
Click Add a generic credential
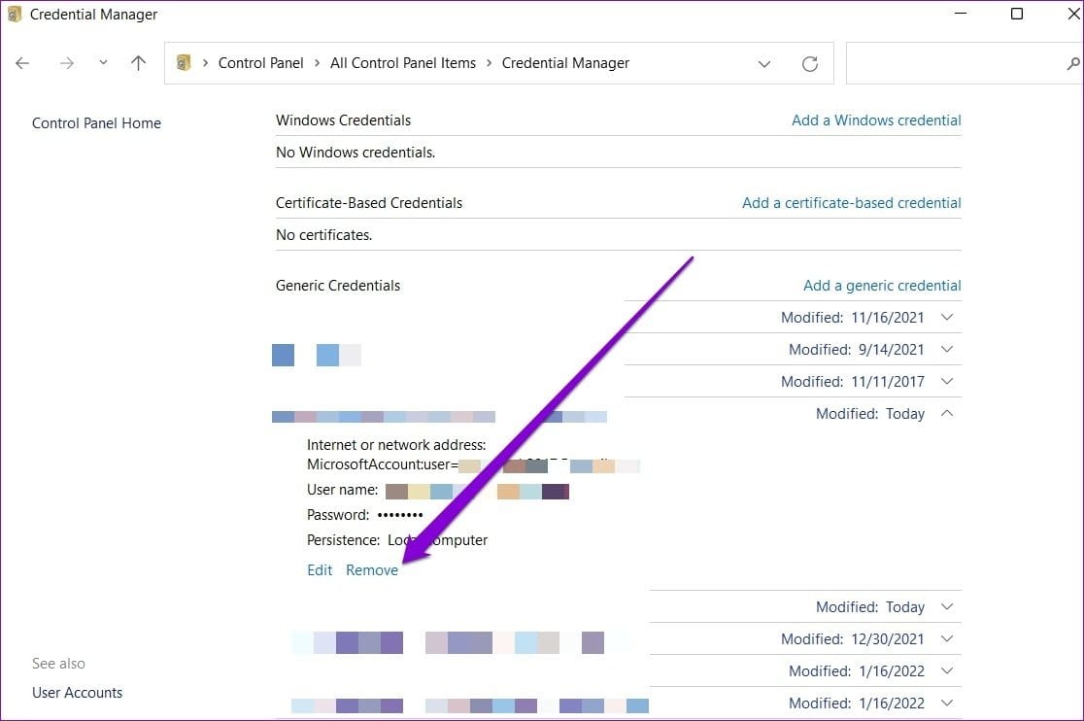click(x=881, y=286)
